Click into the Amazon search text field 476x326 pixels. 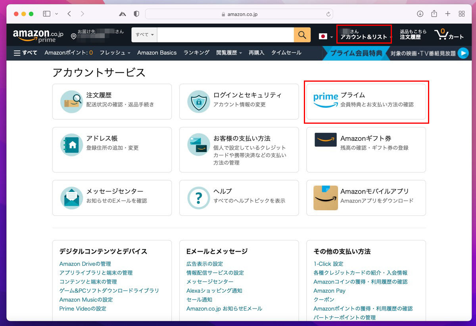pyautogui.click(x=225, y=35)
